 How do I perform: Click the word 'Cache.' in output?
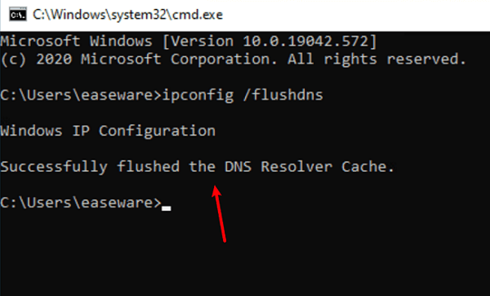[x=367, y=167]
